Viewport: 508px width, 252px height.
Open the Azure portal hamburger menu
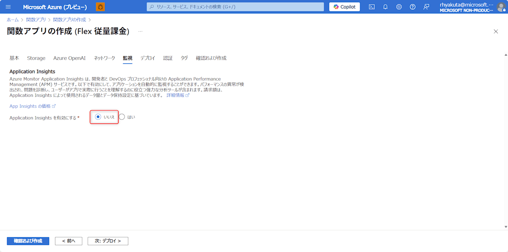point(8,7)
